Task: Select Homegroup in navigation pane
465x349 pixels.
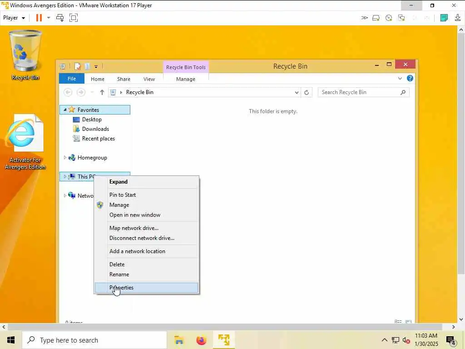Action: 92,158
